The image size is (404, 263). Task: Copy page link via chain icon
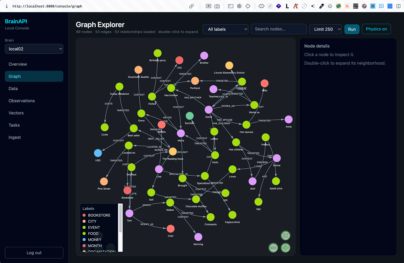coord(192,6)
